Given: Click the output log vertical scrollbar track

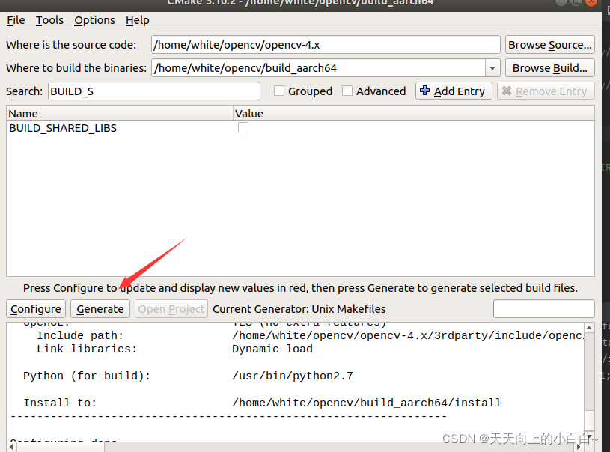Looking at the screenshot, I should pyautogui.click(x=589, y=371).
